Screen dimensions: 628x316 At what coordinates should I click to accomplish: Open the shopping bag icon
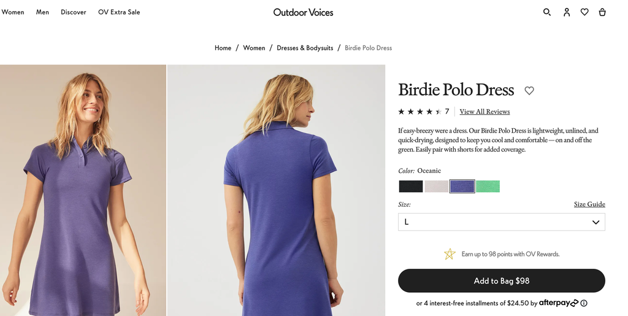pos(602,12)
